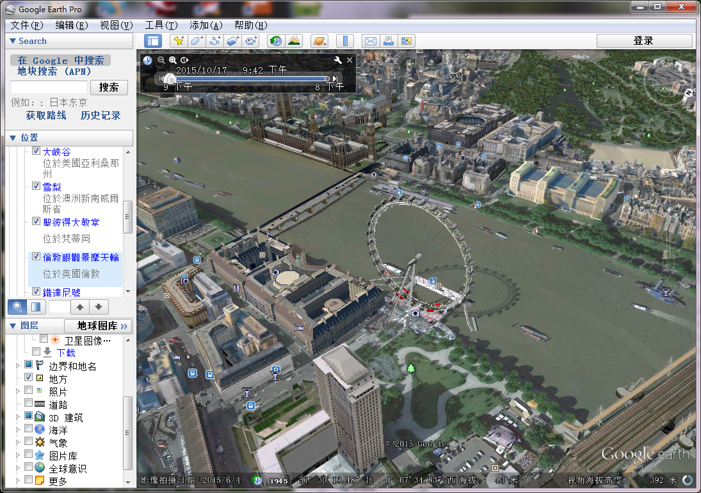This screenshot has width=701, height=493.
Task: Uncheck the 倫敦眼觀景摩天輪 checkbox
Action: tap(36, 256)
